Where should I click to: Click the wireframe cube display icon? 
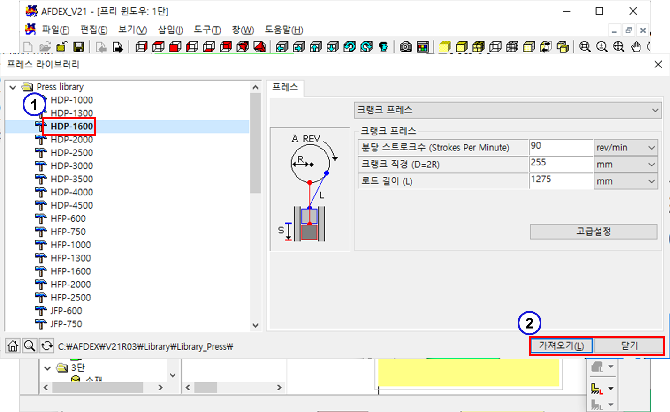(495, 47)
